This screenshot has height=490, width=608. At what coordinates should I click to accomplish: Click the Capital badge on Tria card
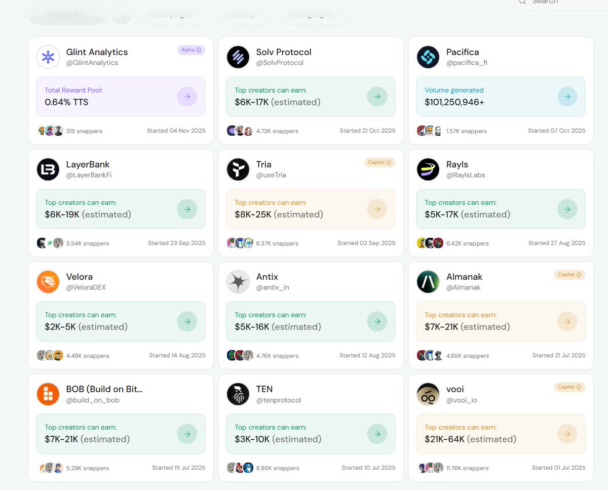(x=379, y=162)
